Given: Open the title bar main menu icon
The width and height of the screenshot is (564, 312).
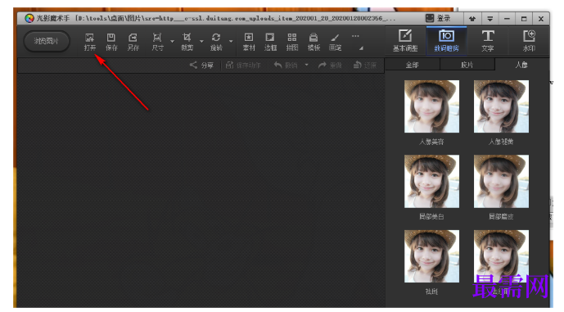Looking at the screenshot, I should [490, 19].
